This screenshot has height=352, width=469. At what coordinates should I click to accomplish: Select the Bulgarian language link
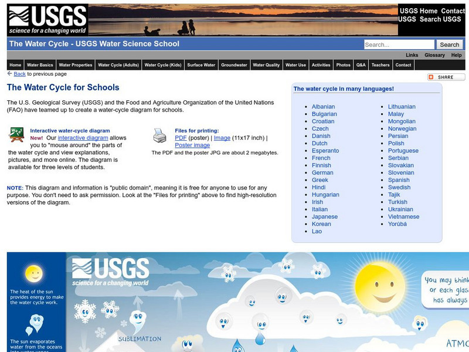pos(324,114)
